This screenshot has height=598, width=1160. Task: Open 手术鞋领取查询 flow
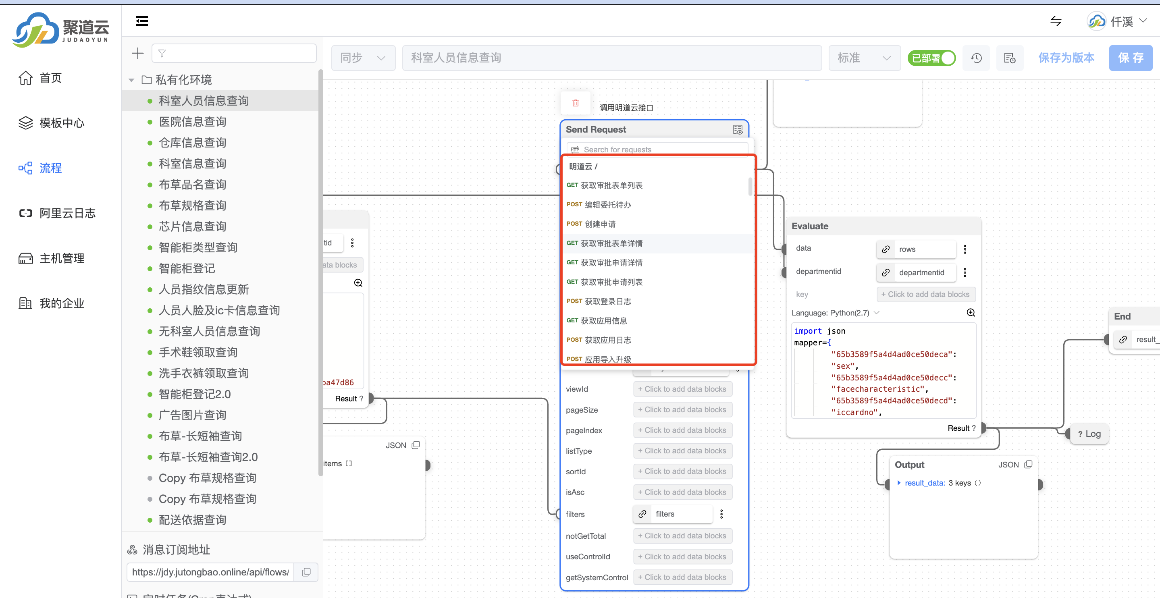tap(198, 352)
